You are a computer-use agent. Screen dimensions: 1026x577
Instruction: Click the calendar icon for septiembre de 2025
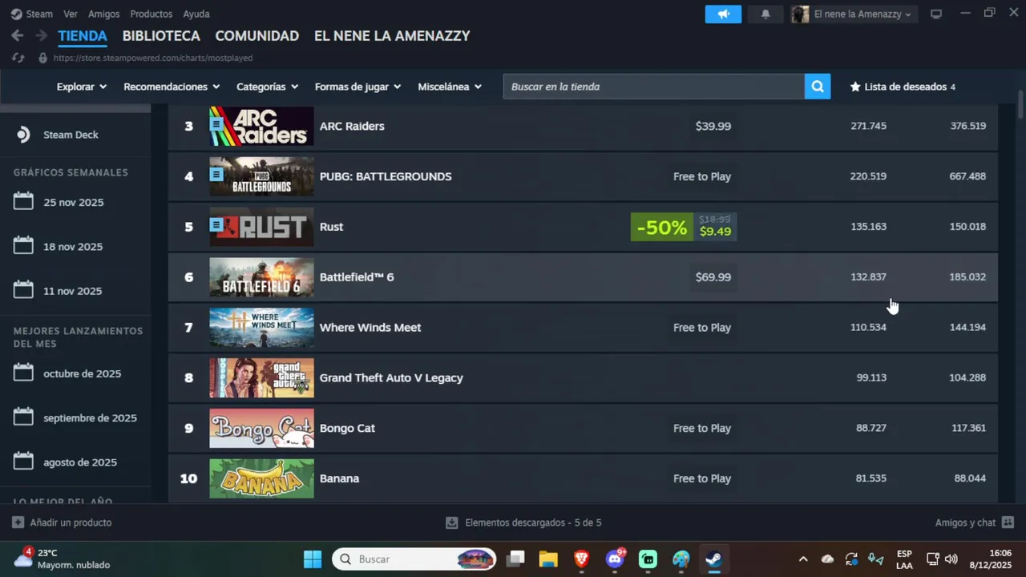(23, 417)
